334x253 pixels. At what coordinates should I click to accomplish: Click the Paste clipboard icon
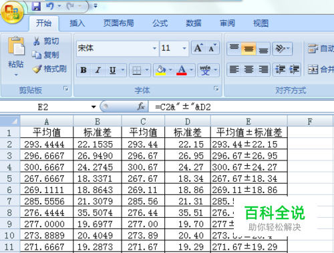click(16, 46)
